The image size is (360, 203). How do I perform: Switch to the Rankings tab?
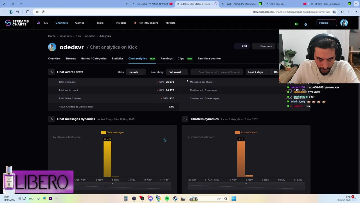pyautogui.click(x=166, y=59)
